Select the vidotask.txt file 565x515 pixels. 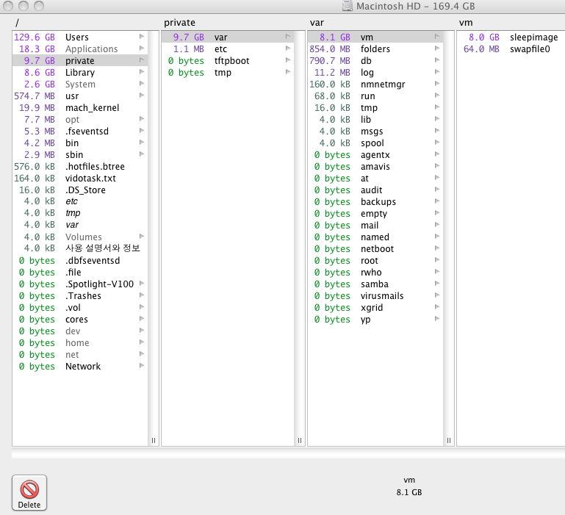point(80,179)
